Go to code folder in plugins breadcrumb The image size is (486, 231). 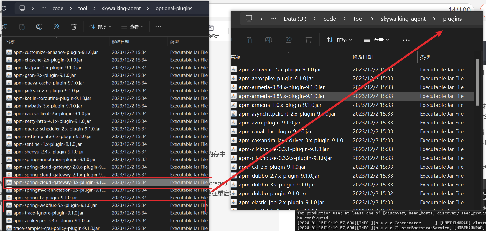pos(330,19)
